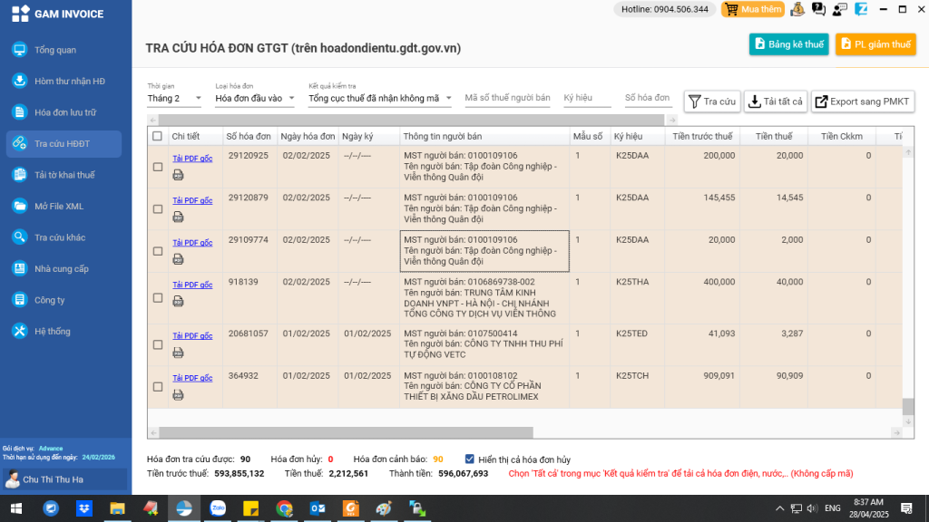Select seller cell of invoice 20681057 VETC
The width and height of the screenshot is (929, 522).
(484, 344)
